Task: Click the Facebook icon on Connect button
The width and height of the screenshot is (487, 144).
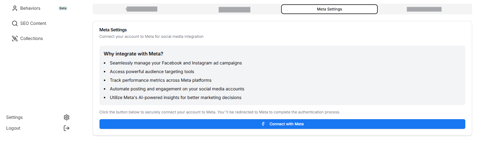Action: pos(264,124)
